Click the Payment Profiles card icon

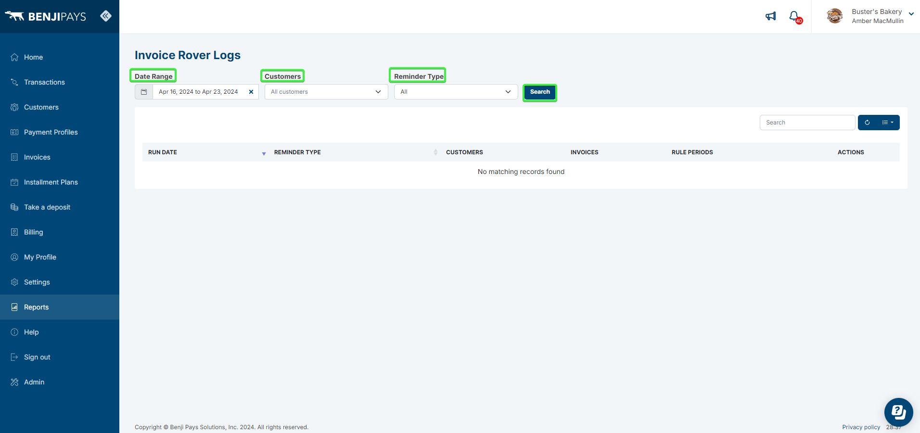14,132
